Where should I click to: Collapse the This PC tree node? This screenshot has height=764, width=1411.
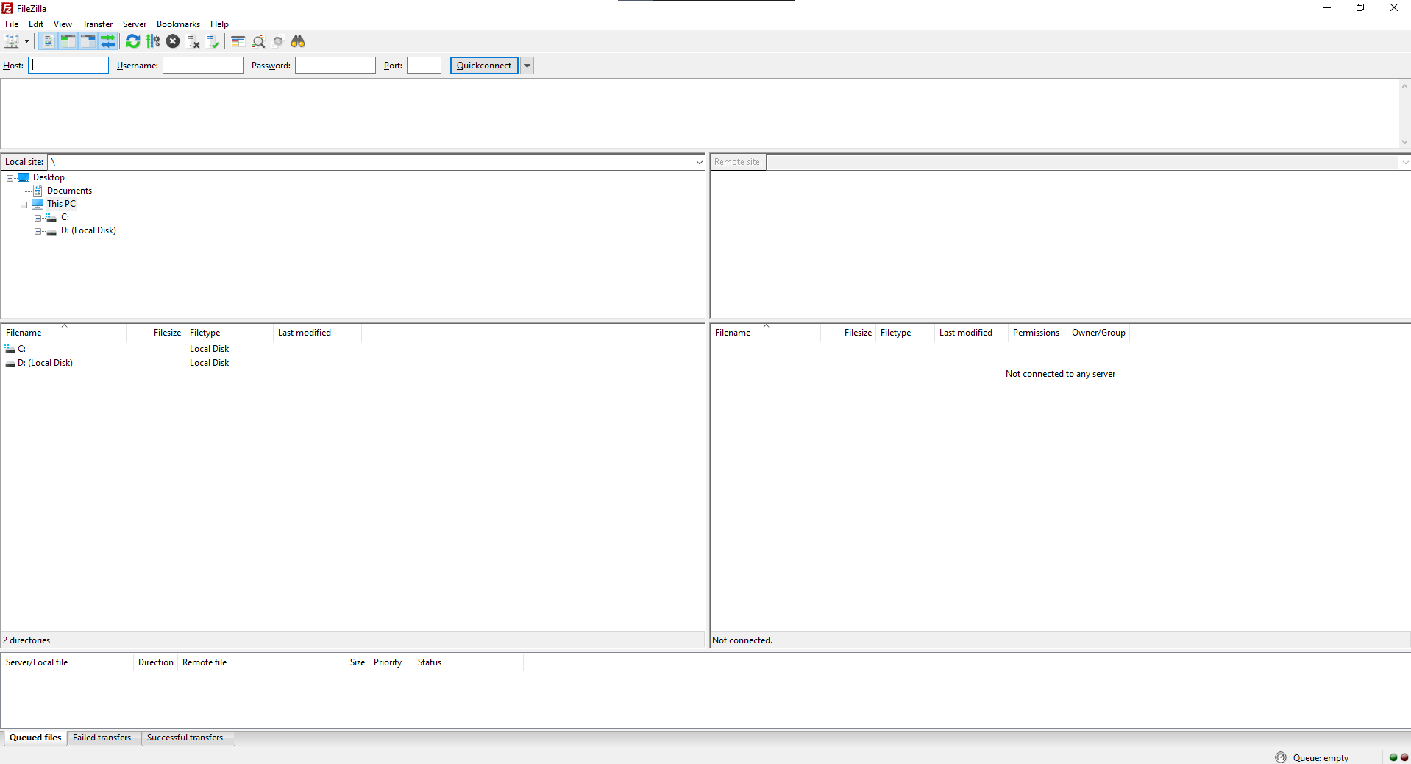click(x=24, y=205)
